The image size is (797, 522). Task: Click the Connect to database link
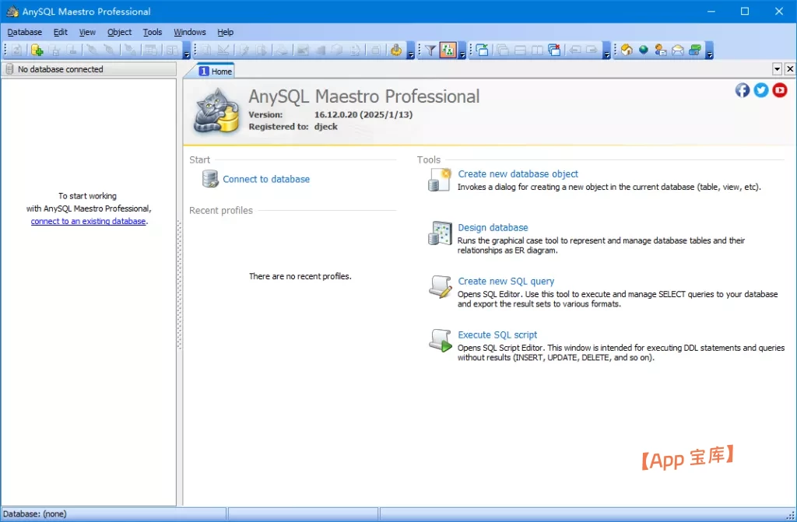tap(266, 179)
